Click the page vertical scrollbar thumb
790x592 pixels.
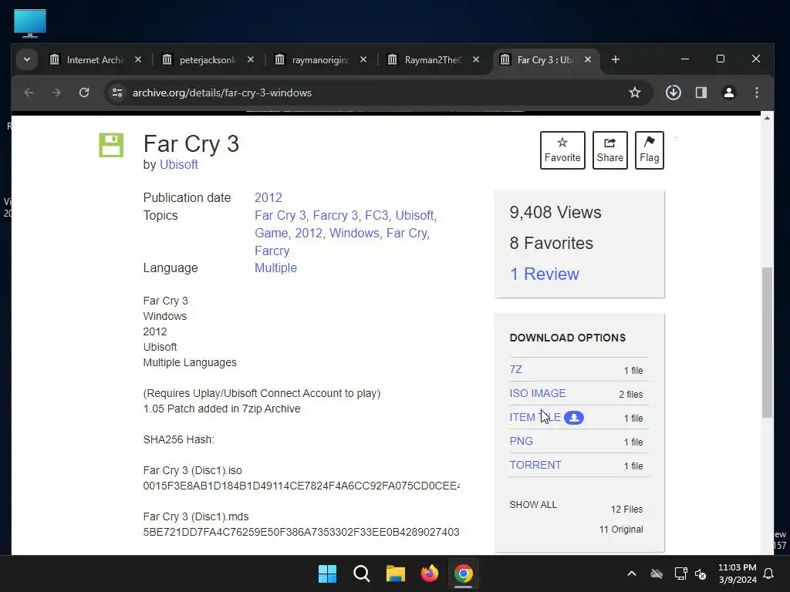[x=767, y=342]
